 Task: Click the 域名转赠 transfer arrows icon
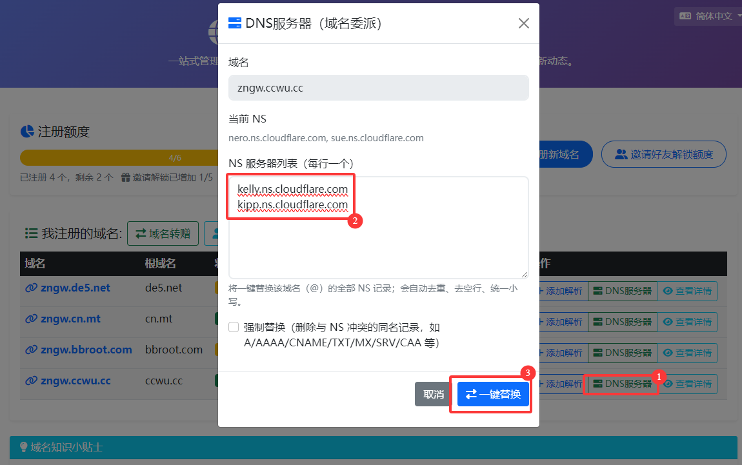[x=140, y=233]
